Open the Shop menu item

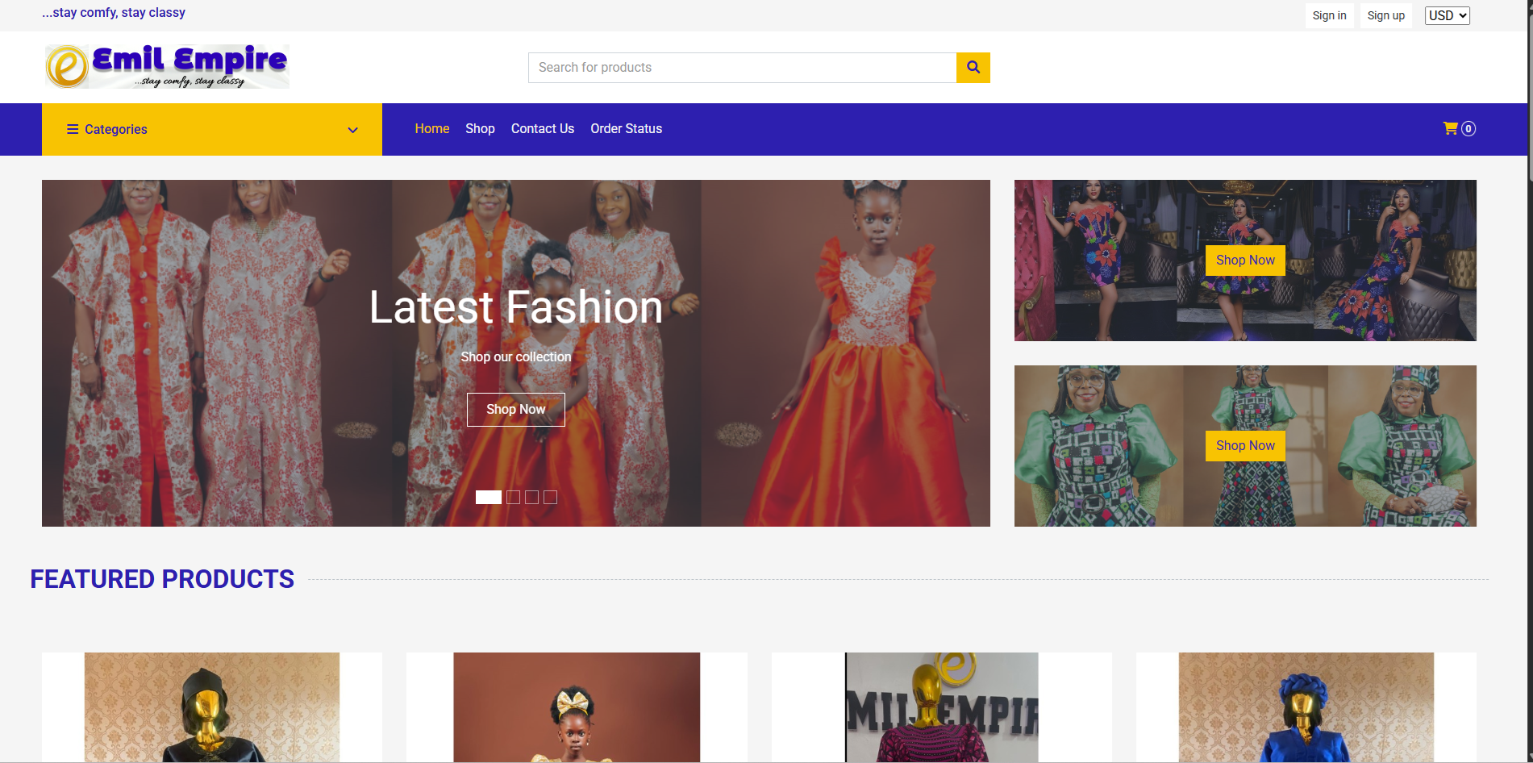(x=480, y=128)
